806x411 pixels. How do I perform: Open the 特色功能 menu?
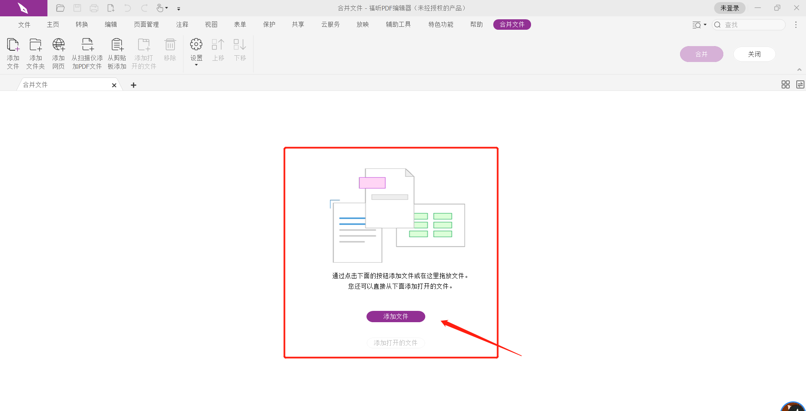point(440,24)
